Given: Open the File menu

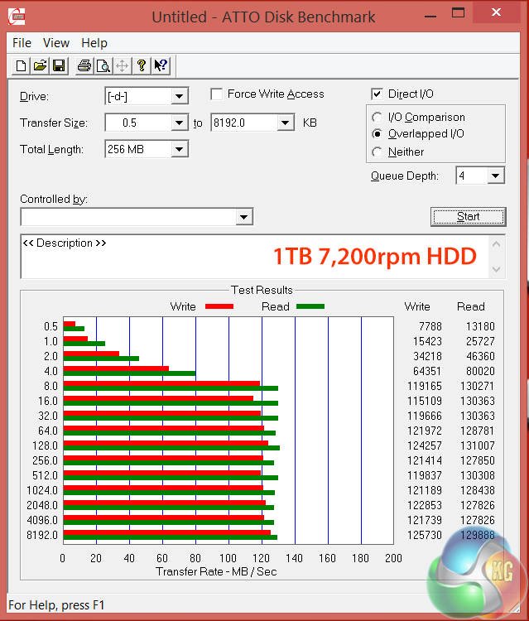Looking at the screenshot, I should click(x=22, y=43).
